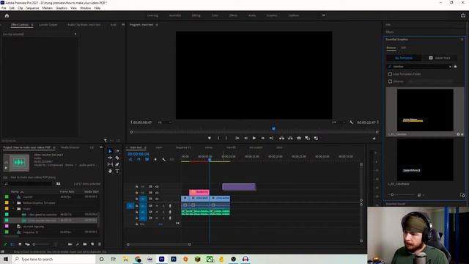Open the Graphics menu
The width and height of the screenshot is (469, 264).
(62, 8)
